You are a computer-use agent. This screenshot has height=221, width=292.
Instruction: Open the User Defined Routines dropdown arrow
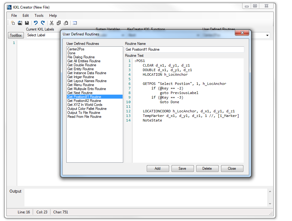(x=268, y=35)
